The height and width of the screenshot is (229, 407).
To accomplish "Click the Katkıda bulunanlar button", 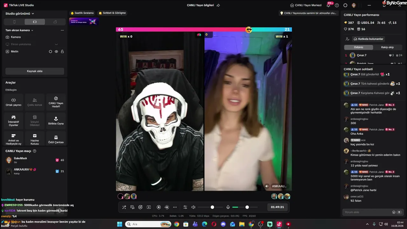I will click(x=368, y=39).
